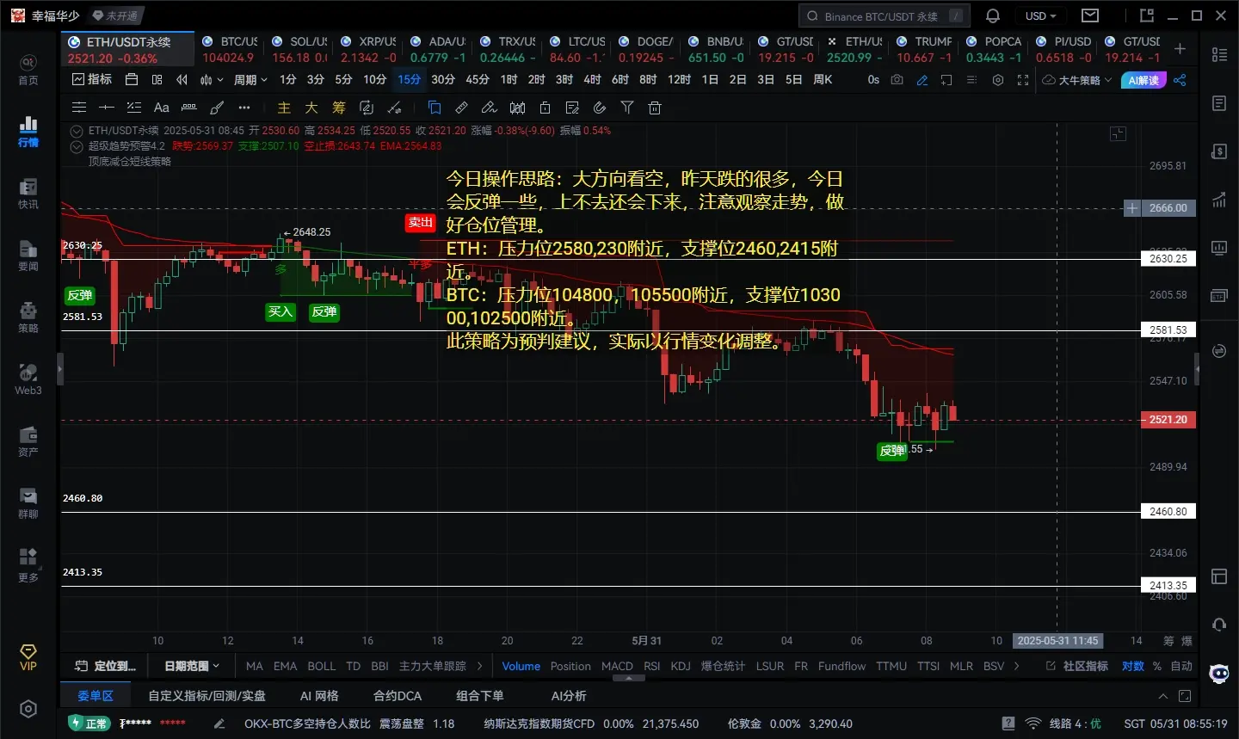The width and height of the screenshot is (1239, 739).
Task: Select the horizontal line drawing tool
Action: pyautogui.click(x=107, y=108)
